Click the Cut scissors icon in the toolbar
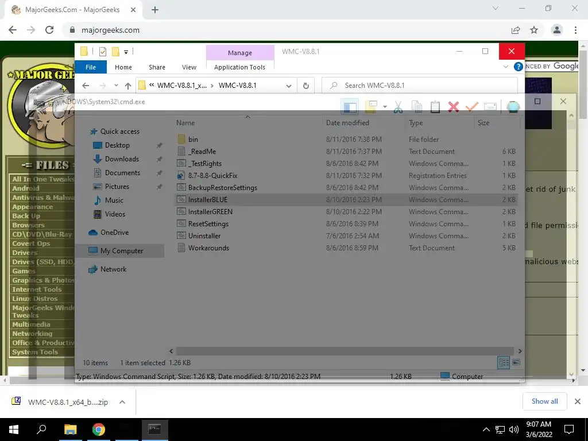Screen dimensions: 588x441 point(398,107)
